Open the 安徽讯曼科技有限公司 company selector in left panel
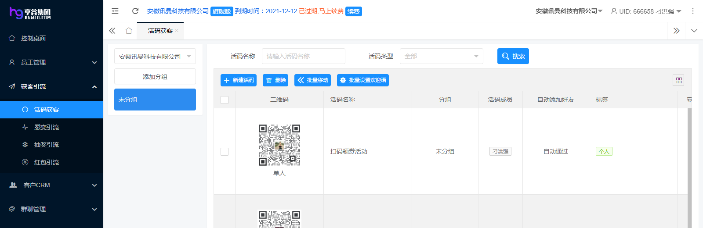Image resolution: width=703 pixels, height=228 pixels. pyautogui.click(x=155, y=56)
